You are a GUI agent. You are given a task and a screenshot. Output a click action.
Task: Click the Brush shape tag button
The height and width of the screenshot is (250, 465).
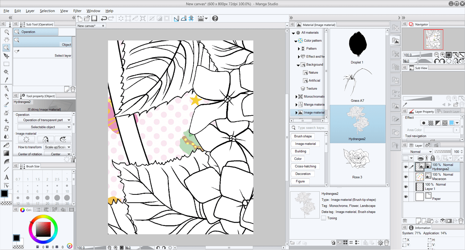point(303,136)
